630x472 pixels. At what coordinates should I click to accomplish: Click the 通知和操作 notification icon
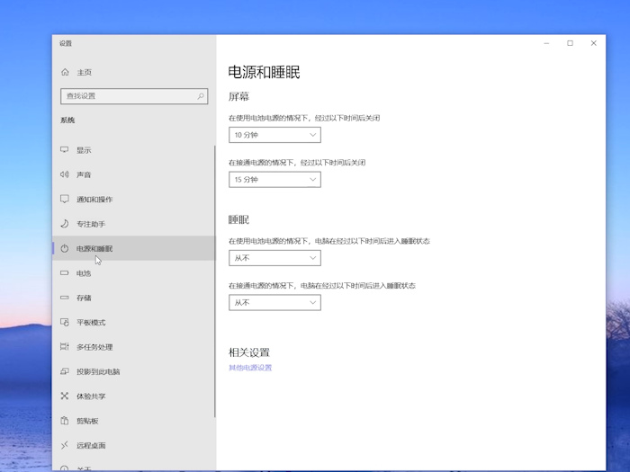(x=65, y=200)
